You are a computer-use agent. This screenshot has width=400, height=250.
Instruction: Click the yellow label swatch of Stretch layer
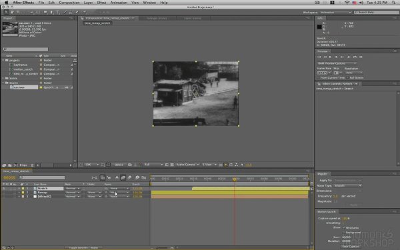[23, 189]
